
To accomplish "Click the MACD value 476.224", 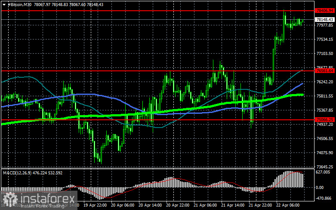I will (x=40, y=173).
